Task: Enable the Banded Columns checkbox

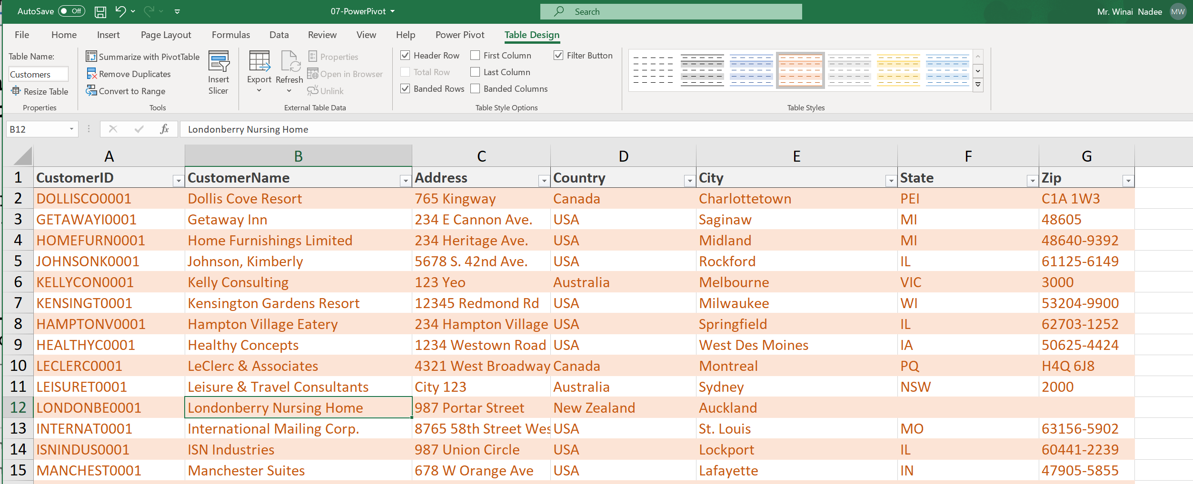Action: [x=475, y=88]
